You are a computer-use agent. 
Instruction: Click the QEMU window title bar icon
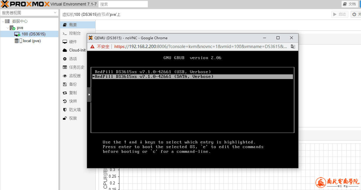pyautogui.click(x=91, y=38)
